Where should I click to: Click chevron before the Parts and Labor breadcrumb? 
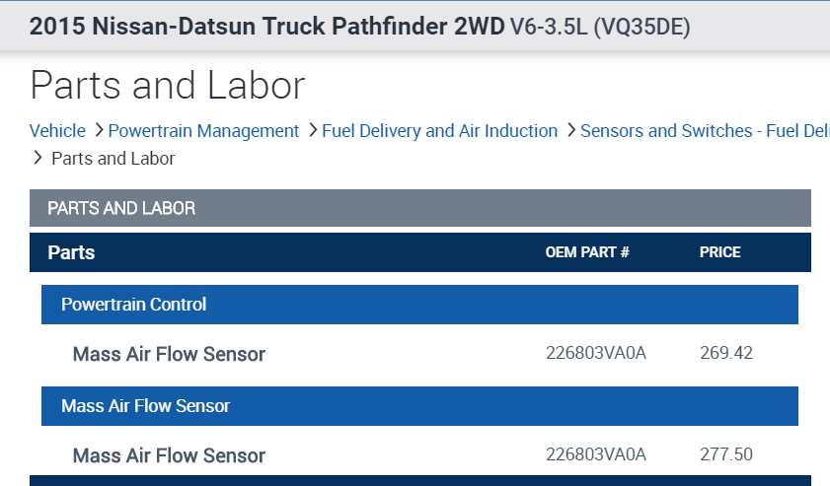38,158
